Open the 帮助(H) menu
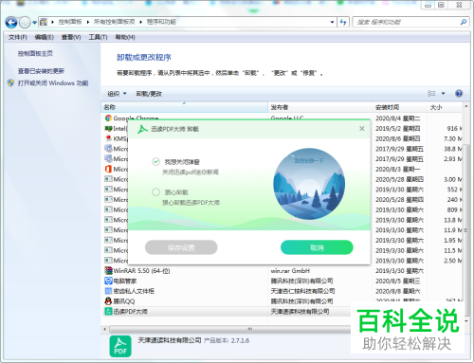The height and width of the screenshot is (363, 474). [x=125, y=37]
